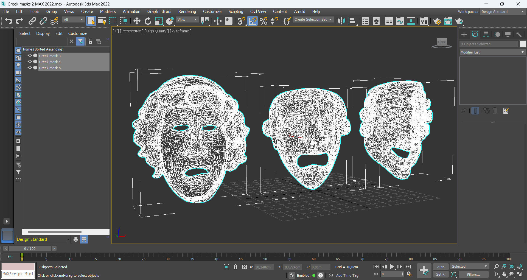Open the Create panel tab
The height and width of the screenshot is (280, 527).
(464, 34)
